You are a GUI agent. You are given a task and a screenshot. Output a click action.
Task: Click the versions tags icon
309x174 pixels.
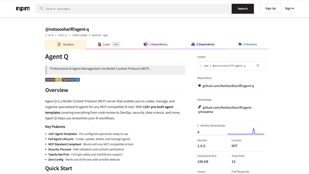240,44
